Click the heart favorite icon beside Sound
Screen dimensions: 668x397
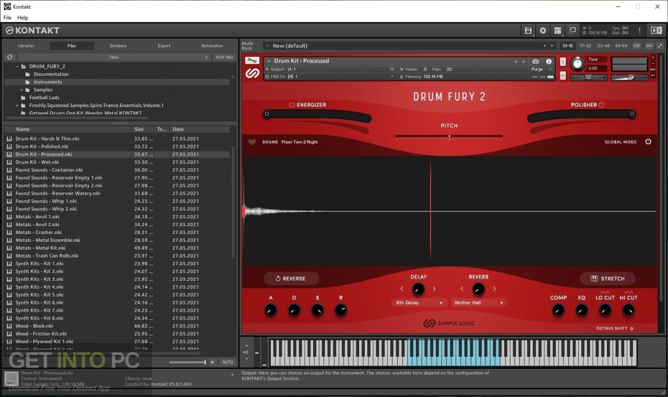[252, 142]
